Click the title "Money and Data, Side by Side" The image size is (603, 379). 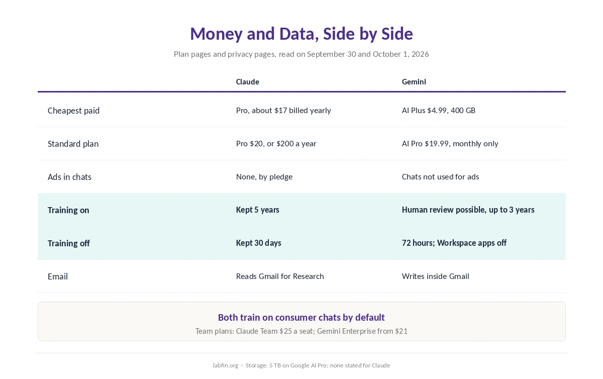tap(301, 34)
